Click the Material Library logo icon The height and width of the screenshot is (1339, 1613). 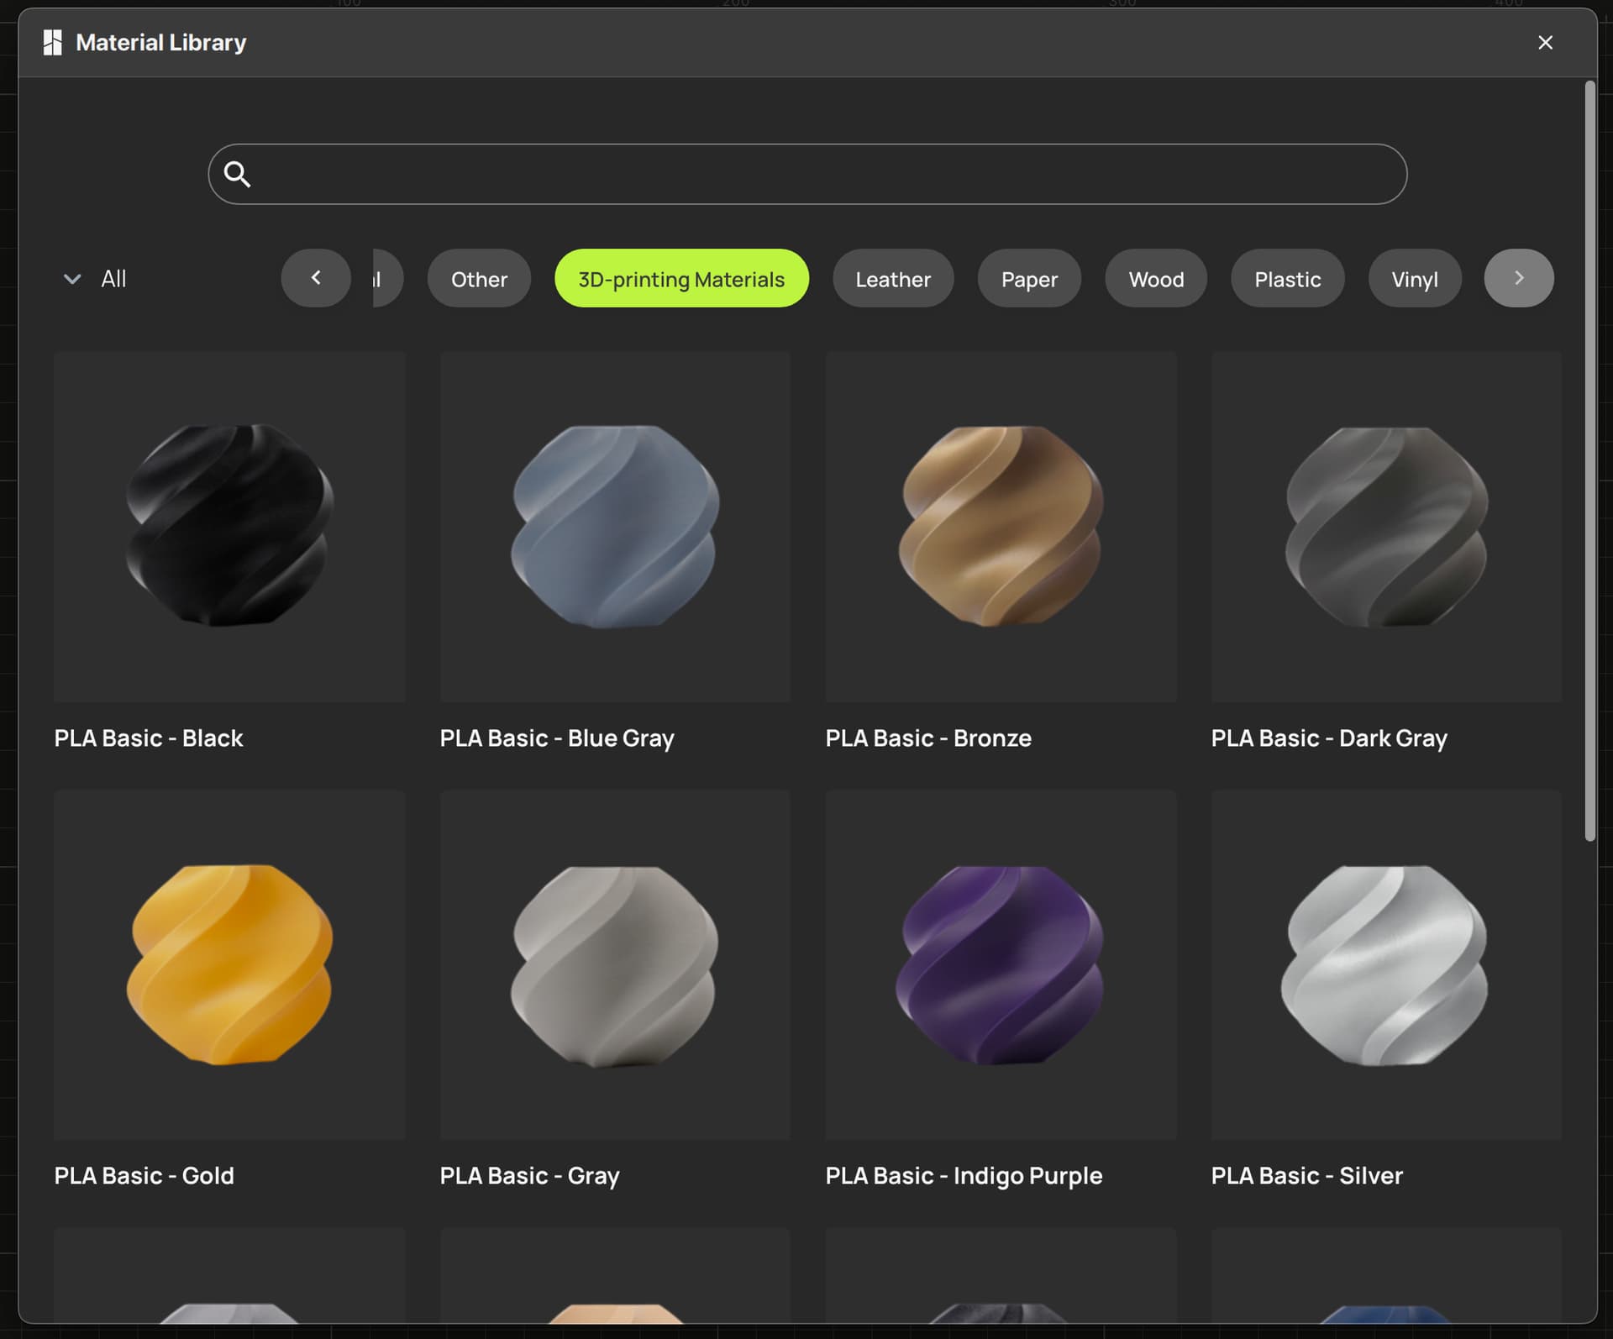click(52, 43)
